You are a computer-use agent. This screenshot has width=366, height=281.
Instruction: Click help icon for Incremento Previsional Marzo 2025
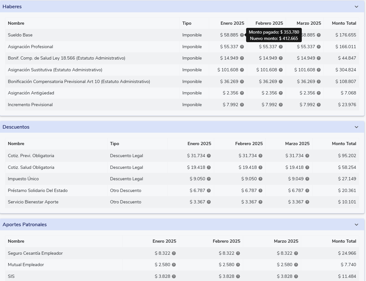[319, 105]
